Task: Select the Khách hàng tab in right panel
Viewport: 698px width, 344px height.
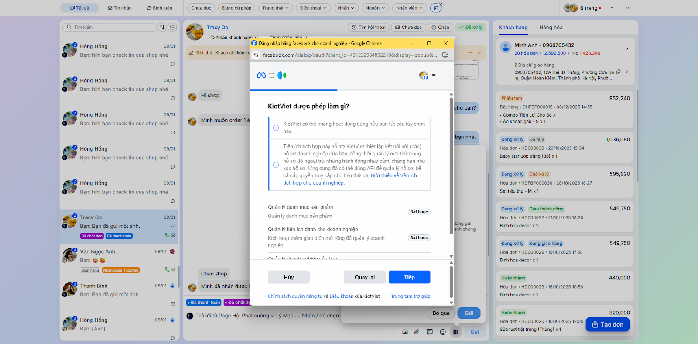Action: tap(513, 28)
